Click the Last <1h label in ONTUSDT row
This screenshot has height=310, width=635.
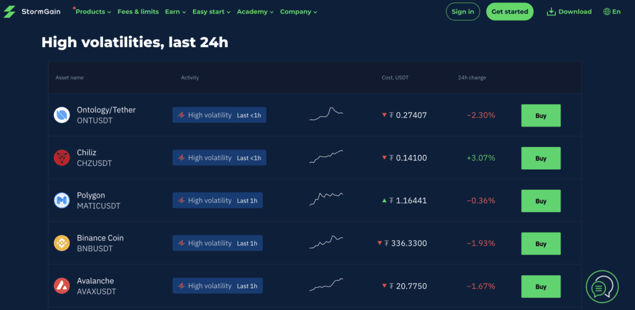coord(249,115)
